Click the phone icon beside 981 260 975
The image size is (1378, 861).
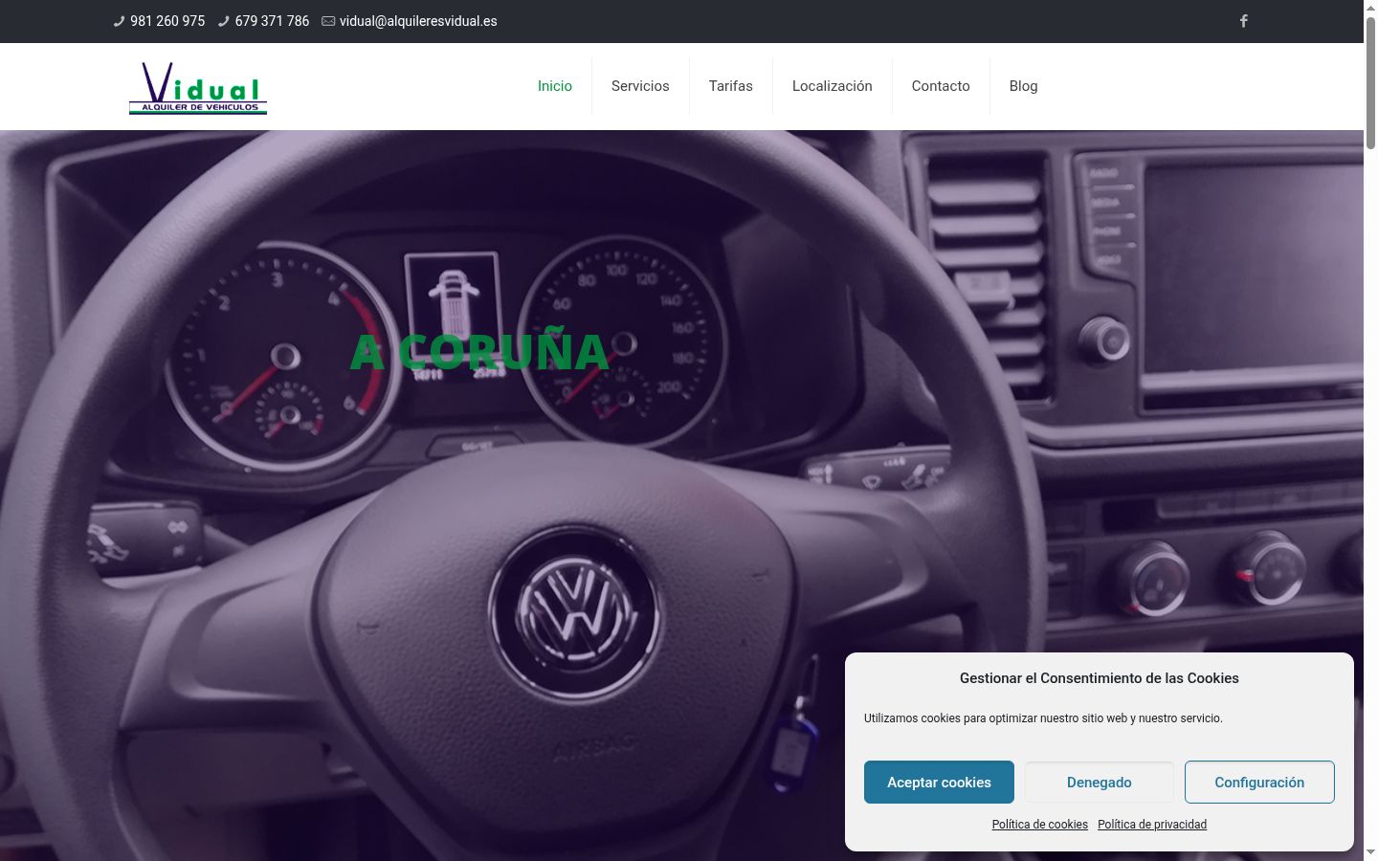click(119, 21)
